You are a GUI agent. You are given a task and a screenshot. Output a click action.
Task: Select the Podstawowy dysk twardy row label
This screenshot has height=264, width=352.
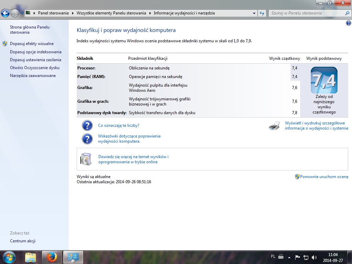[102, 113]
